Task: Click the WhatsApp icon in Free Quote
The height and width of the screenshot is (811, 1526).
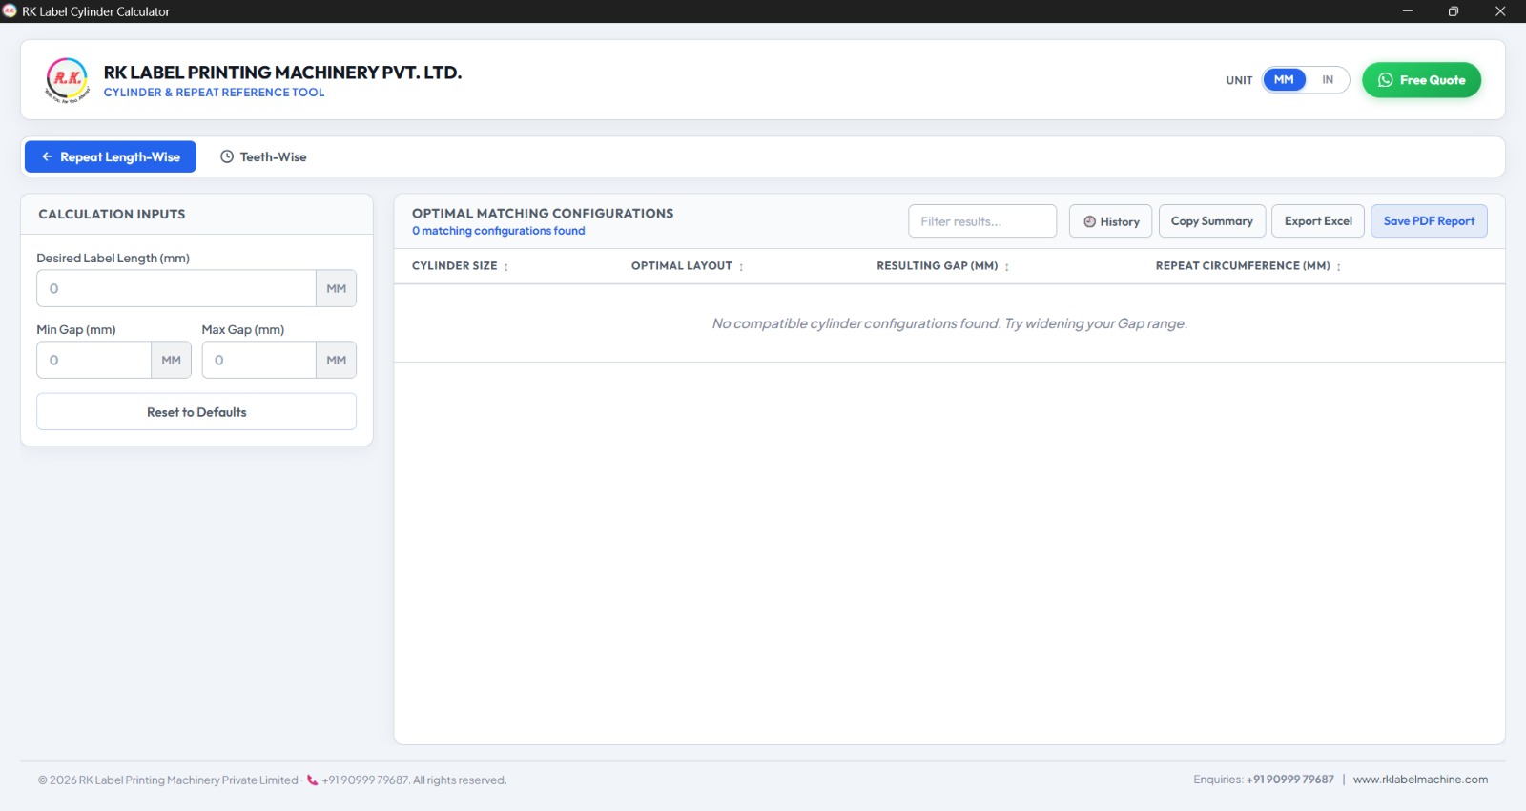Action: pyautogui.click(x=1385, y=80)
